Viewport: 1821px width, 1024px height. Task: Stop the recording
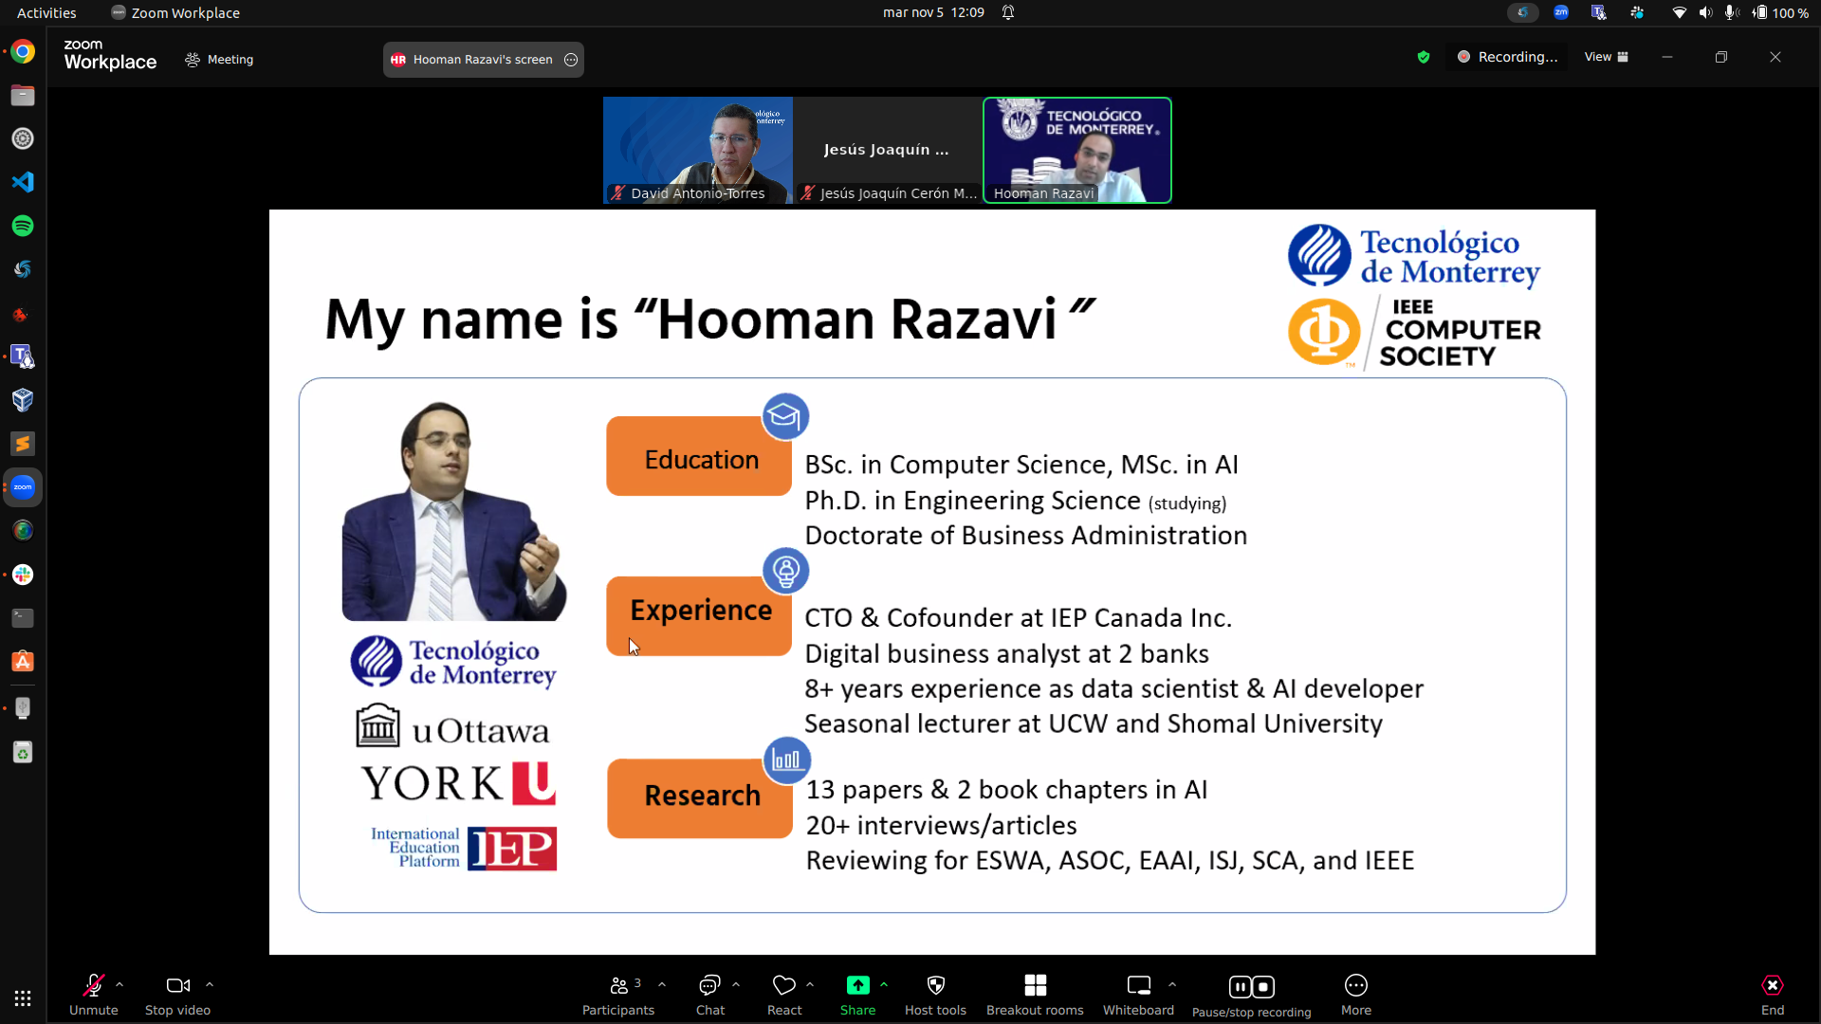(x=1263, y=987)
